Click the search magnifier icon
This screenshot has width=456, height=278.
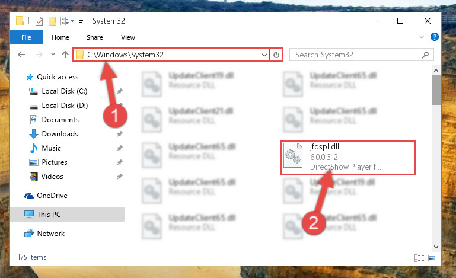425,55
